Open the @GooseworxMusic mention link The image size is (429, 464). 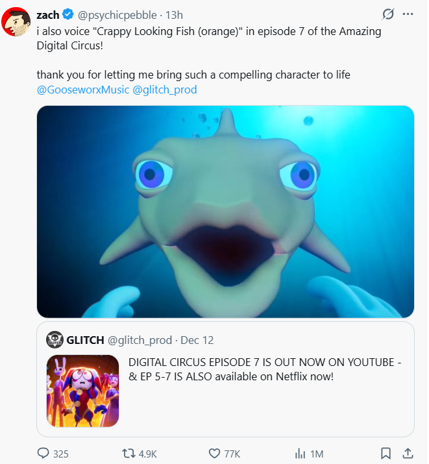tap(82, 90)
